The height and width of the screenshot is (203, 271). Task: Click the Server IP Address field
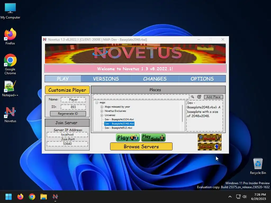67,135
